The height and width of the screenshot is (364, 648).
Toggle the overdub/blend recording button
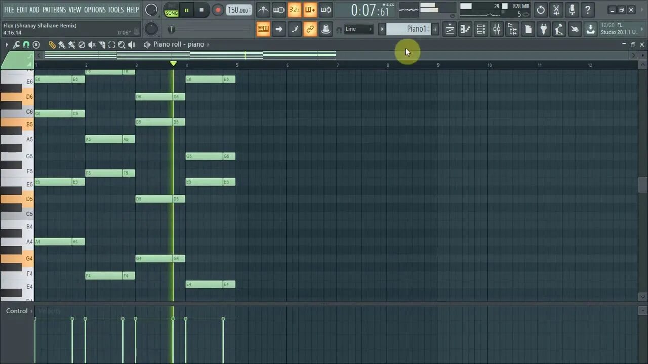(310, 10)
